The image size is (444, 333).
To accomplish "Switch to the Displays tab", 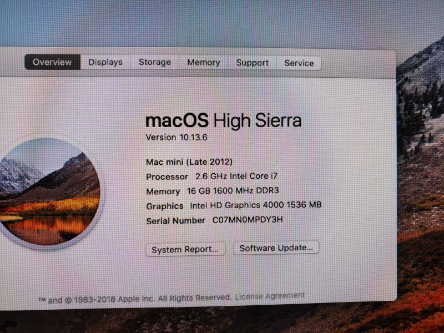I will (105, 62).
